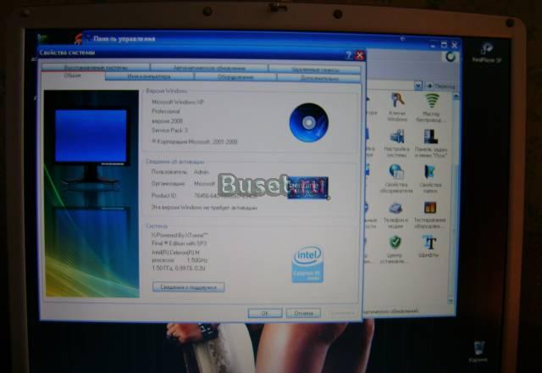Switch to the Автоматическое обновление tab
Image resolution: width=542 pixels, height=373 pixels.
click(x=209, y=68)
